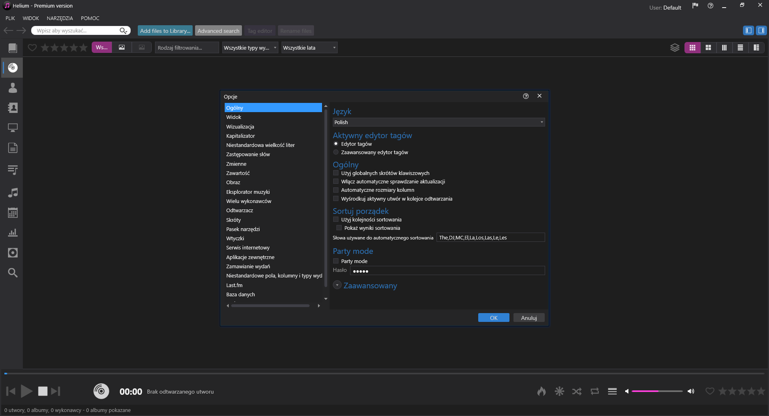Toggle the left panel layout button

[x=748, y=30]
